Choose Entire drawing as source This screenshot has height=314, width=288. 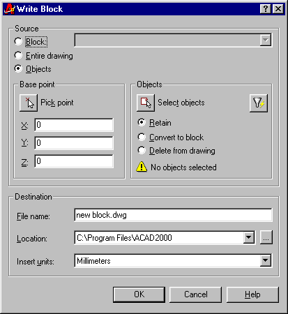click(x=18, y=55)
